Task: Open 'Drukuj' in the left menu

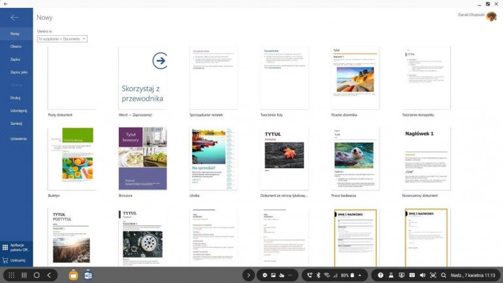Action: coord(16,97)
